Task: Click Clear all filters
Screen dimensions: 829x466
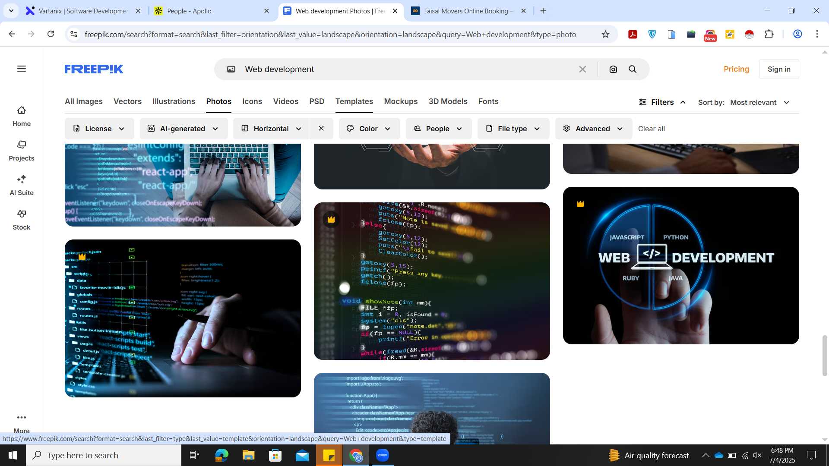Action: (x=651, y=129)
